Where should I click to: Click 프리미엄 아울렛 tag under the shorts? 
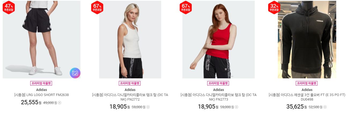click(41, 83)
